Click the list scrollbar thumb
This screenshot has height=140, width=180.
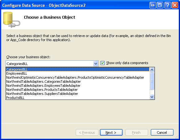[x=152, y=81]
